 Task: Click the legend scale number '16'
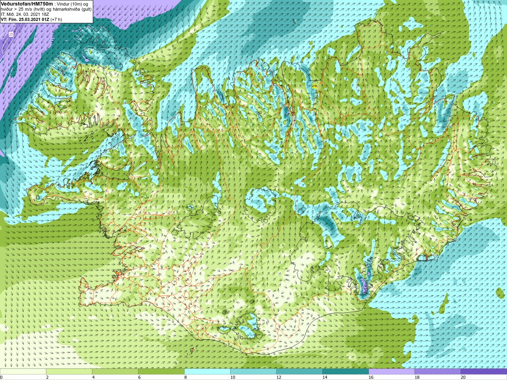click(371, 377)
